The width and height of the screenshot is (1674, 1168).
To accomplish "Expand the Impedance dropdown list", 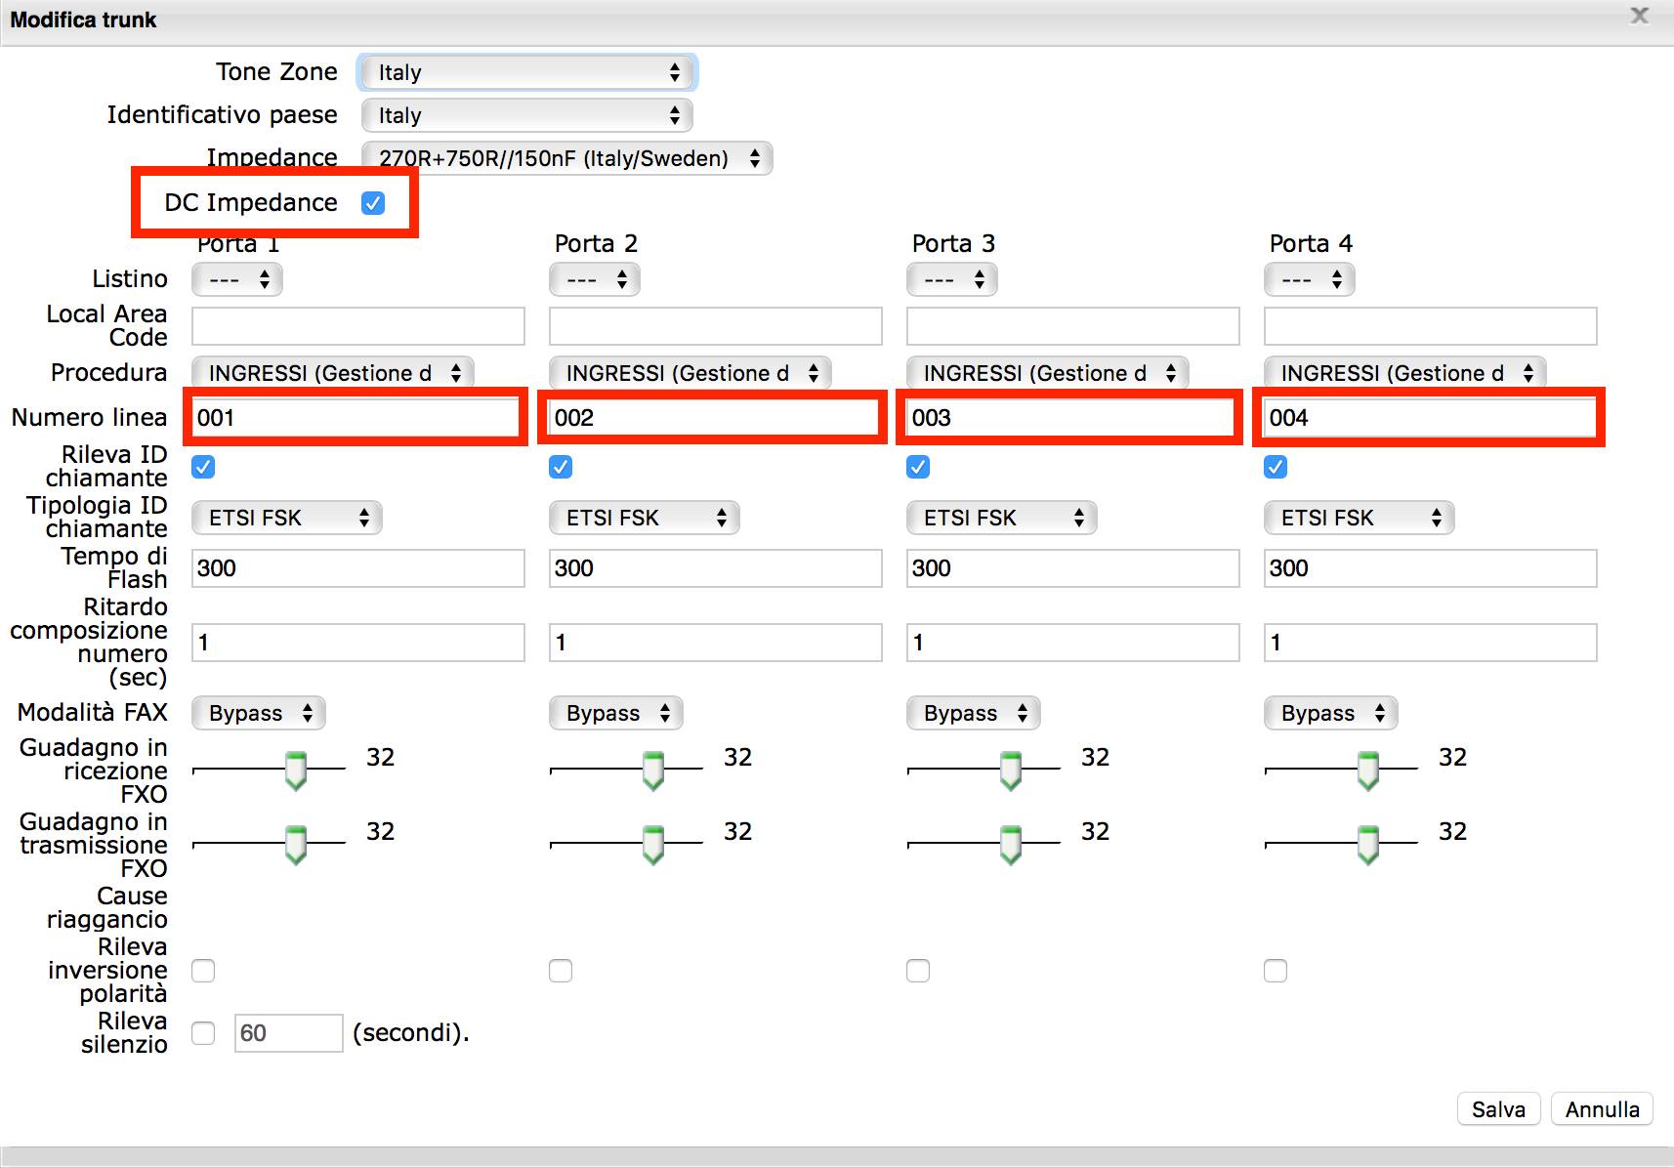I will pos(566,158).
